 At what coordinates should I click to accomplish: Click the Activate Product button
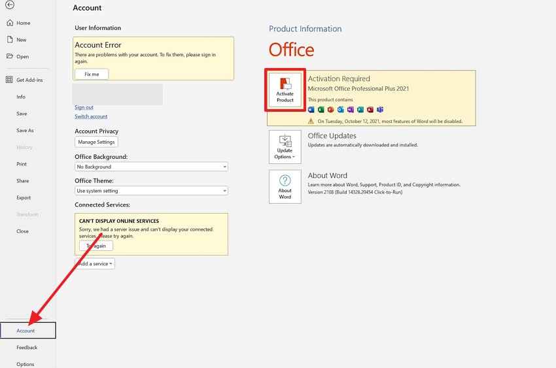(x=285, y=90)
